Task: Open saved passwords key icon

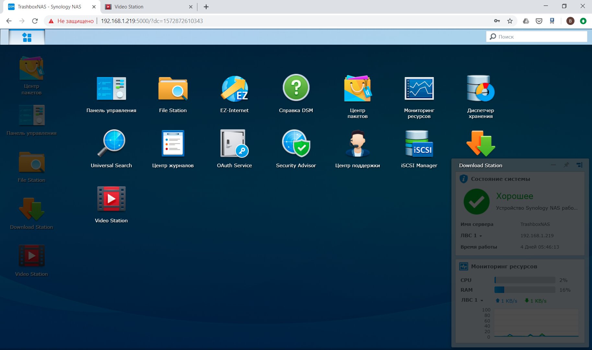Action: click(x=497, y=21)
